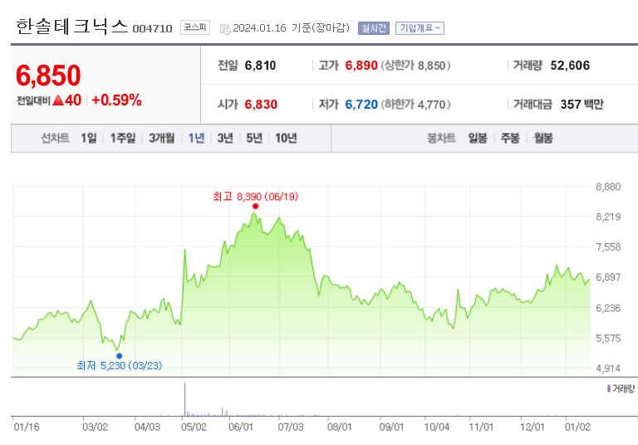Click the current price 6,850
638x445 pixels.
(x=48, y=76)
